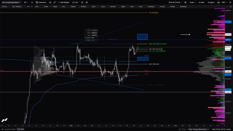
Task: Click the layout grid icon beside Nick 4H Charts
Action: pyautogui.click(x=185, y=2)
